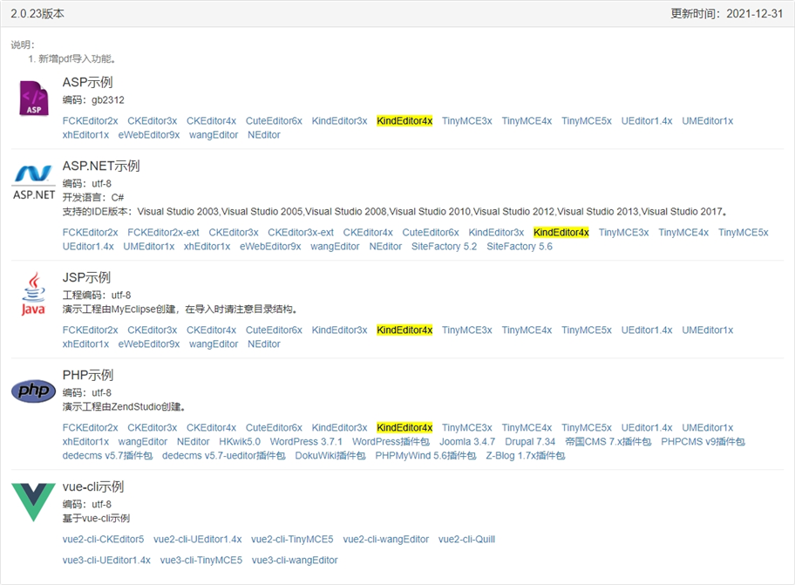This screenshot has width=795, height=585.
Task: Click the Java coffee cup icon
Action: tap(33, 292)
